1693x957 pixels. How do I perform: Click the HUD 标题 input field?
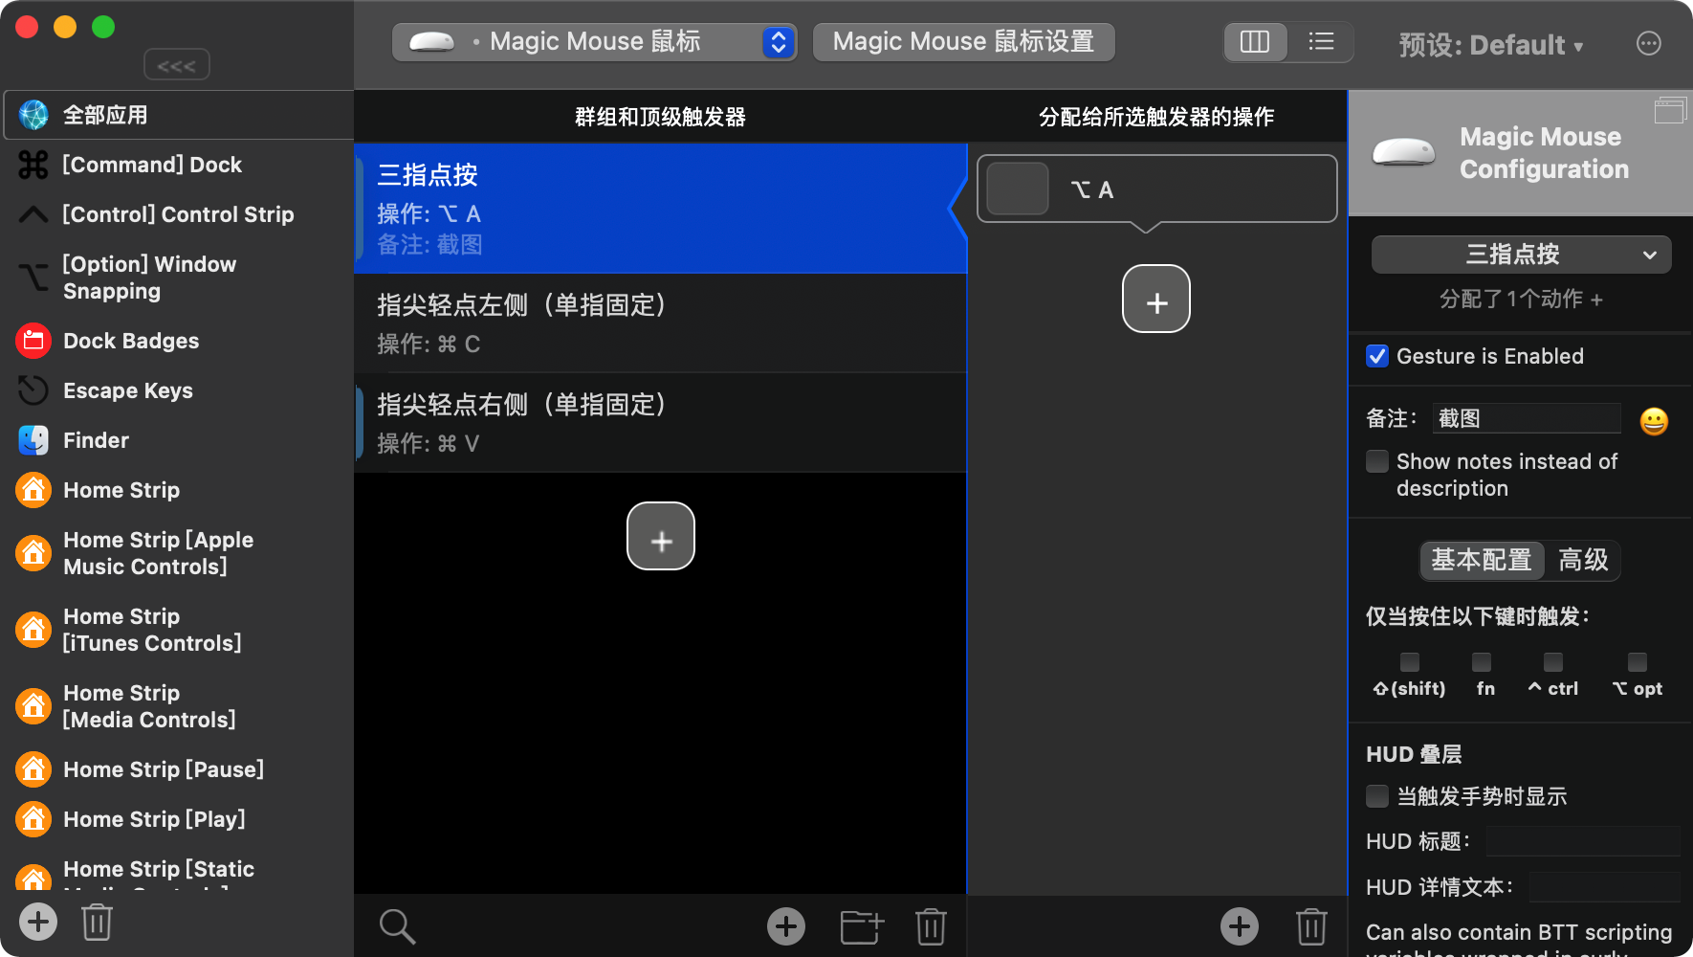point(1583,841)
